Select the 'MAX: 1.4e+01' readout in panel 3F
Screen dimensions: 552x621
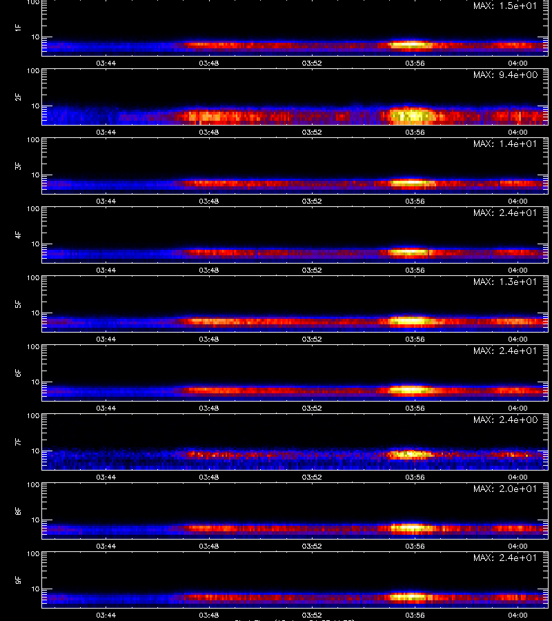tap(505, 144)
